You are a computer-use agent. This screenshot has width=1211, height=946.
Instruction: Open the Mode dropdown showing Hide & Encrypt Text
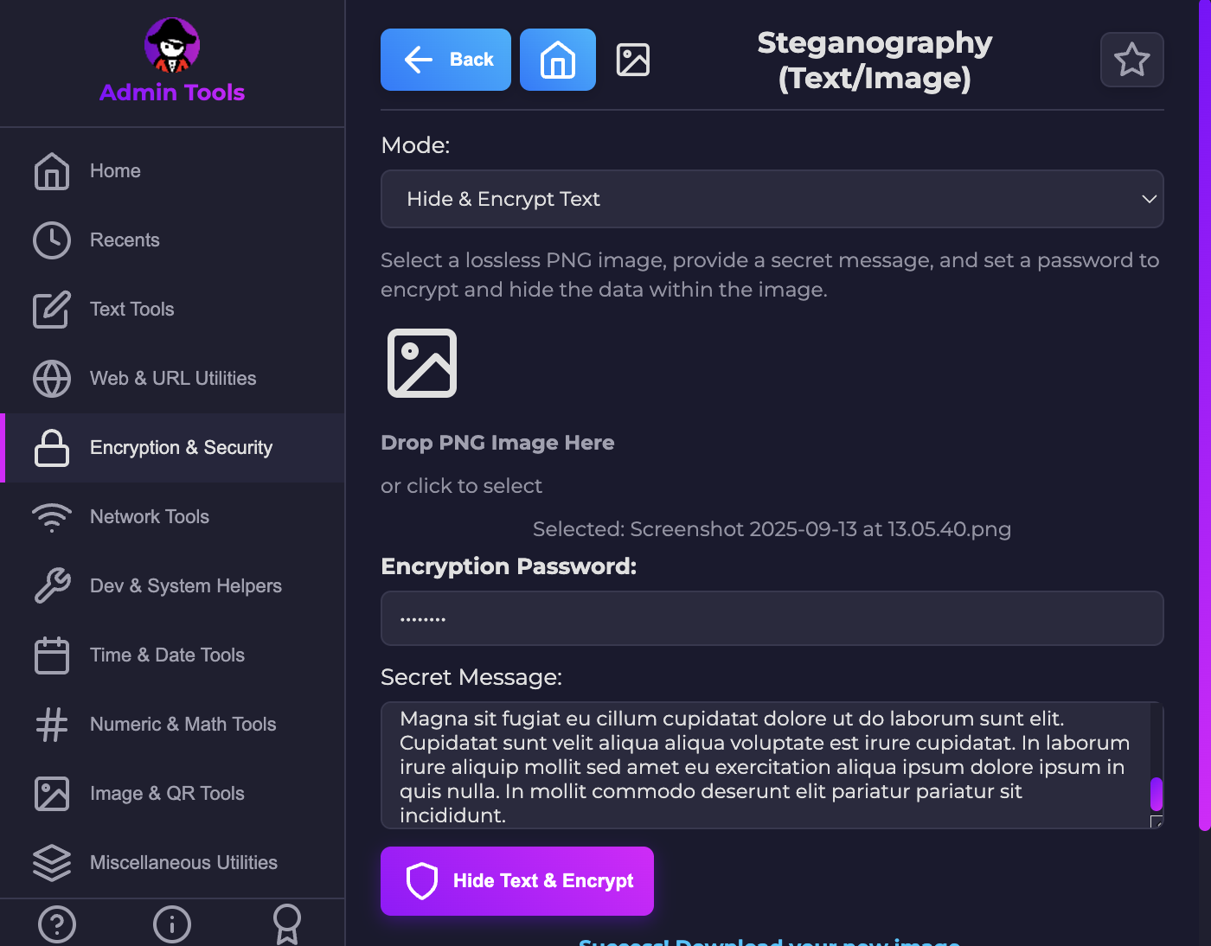[x=772, y=199]
